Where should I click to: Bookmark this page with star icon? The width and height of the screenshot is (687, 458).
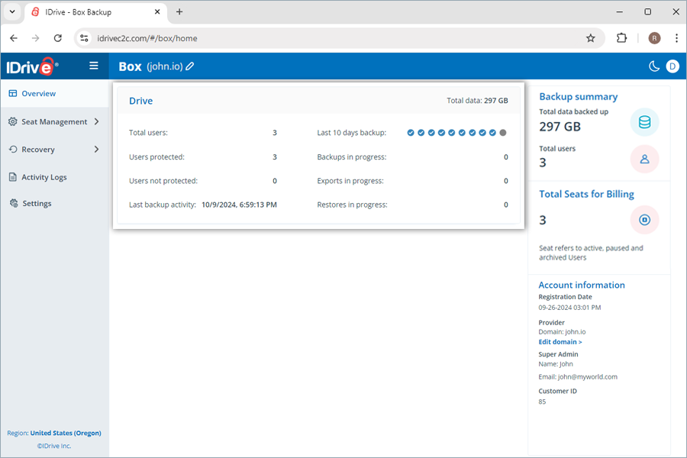(x=591, y=38)
